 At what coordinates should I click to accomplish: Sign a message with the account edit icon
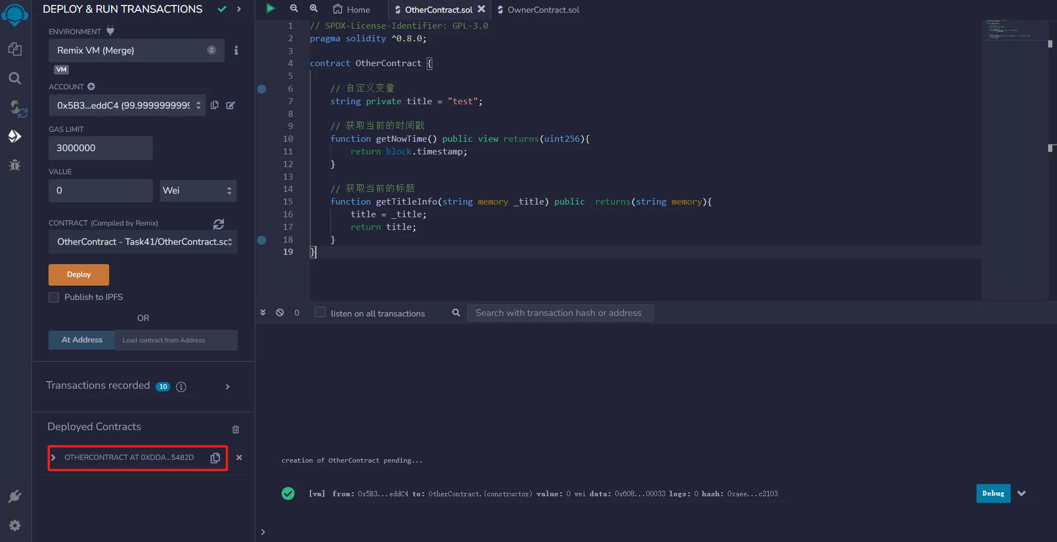(230, 105)
